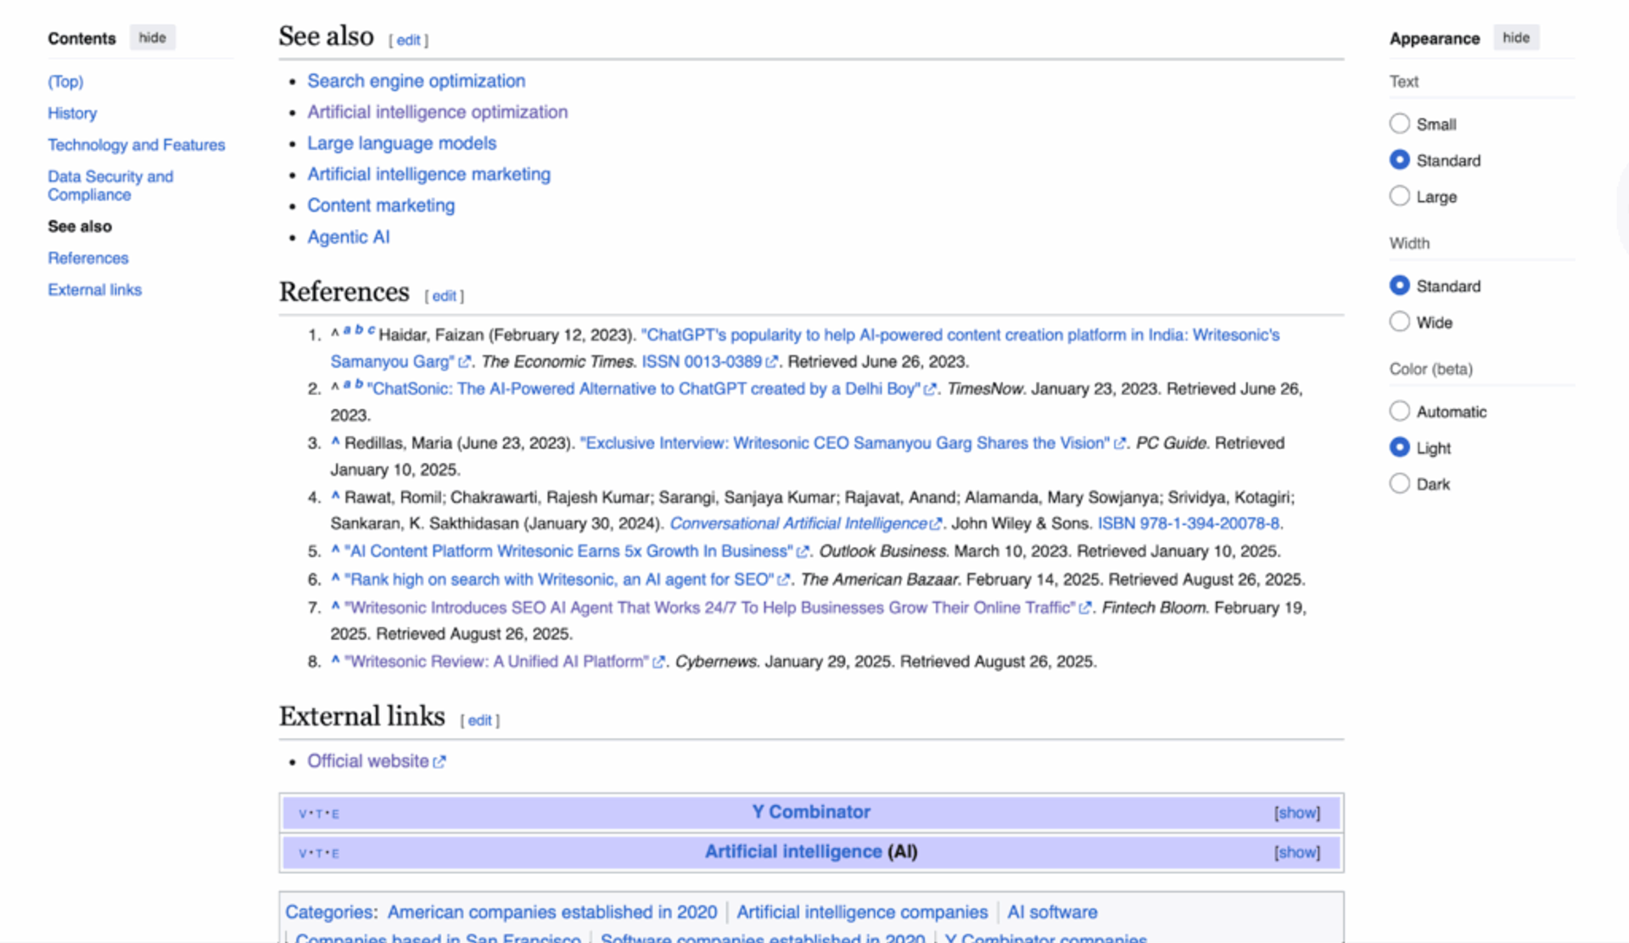Choose the Light color option
The image size is (1629, 943).
point(1399,448)
